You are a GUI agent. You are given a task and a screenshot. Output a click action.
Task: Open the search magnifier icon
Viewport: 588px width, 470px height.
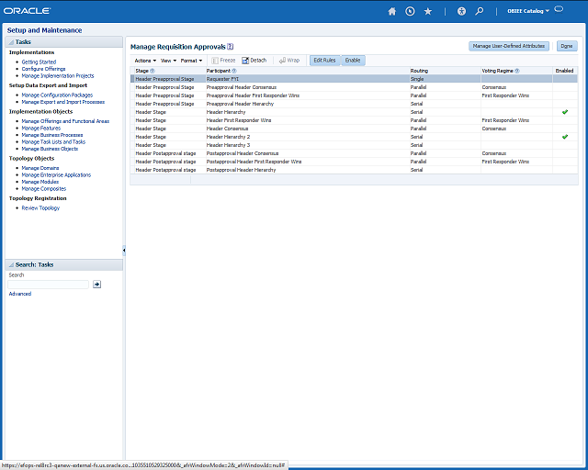point(480,11)
